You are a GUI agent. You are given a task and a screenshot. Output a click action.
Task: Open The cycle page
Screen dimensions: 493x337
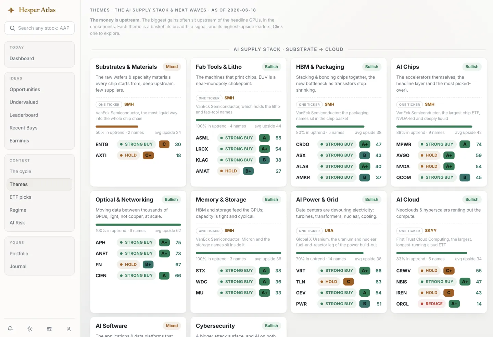[39, 172]
